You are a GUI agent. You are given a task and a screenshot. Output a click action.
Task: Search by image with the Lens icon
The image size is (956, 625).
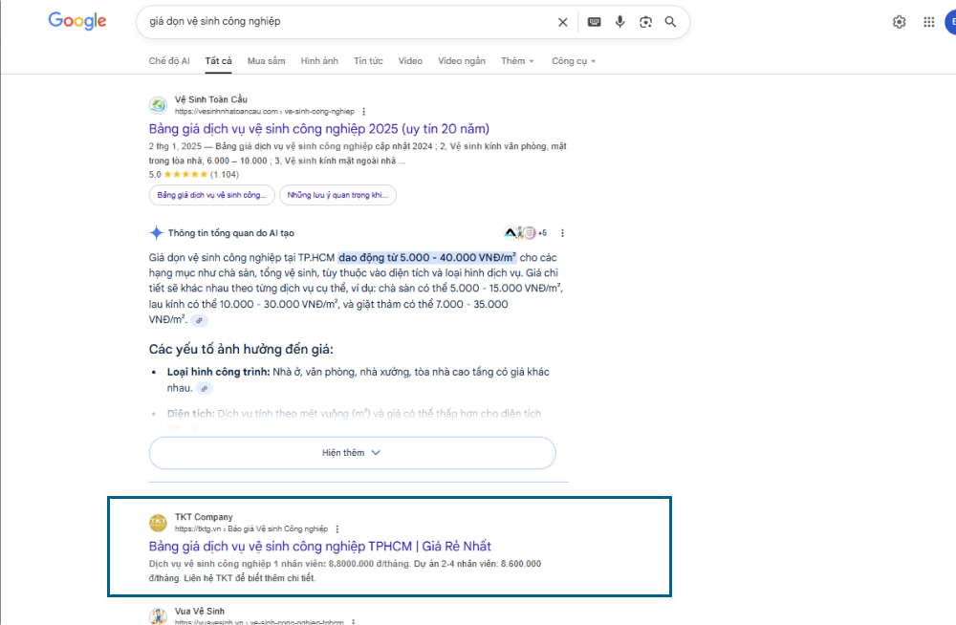pos(645,22)
